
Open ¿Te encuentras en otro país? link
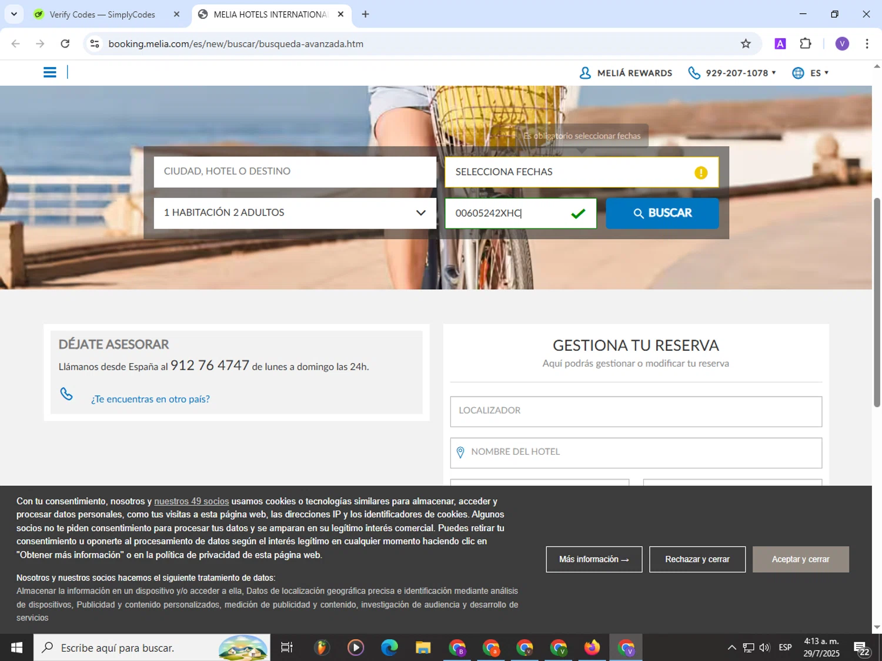(151, 399)
